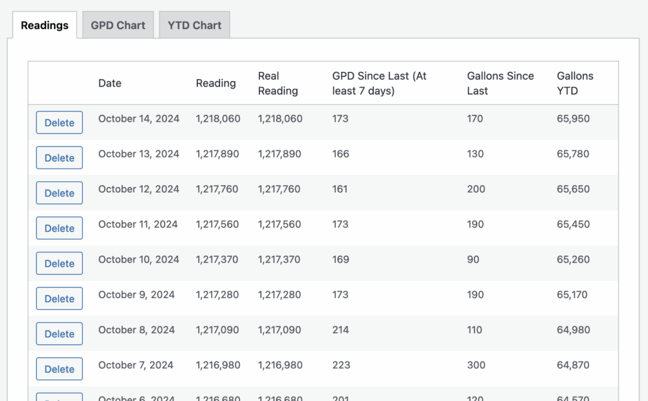The image size is (648, 401).
Task: Click the Reading column header
Action: 216,83
